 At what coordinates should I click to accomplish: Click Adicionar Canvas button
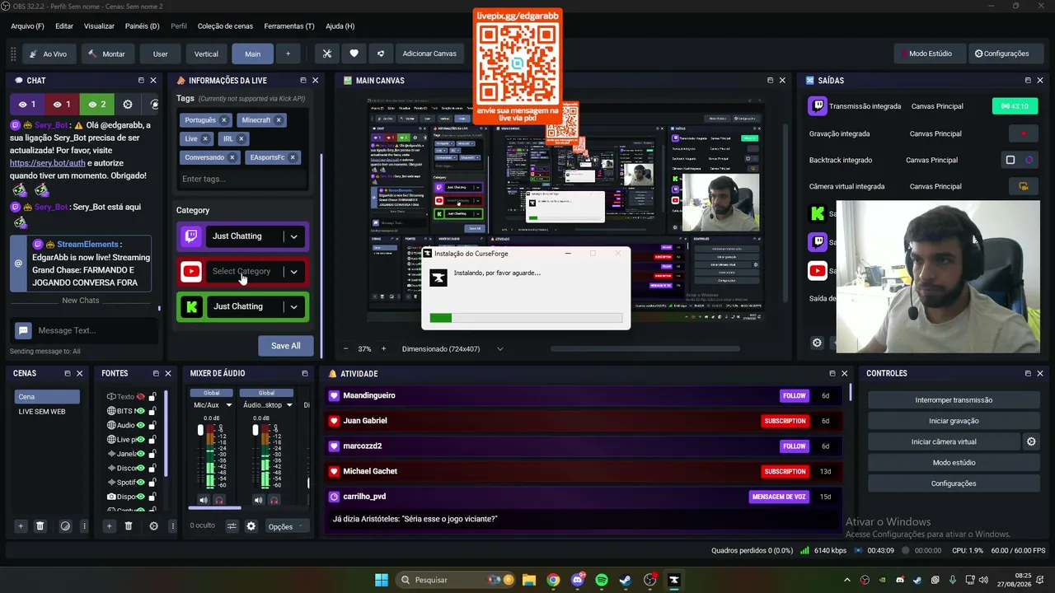(429, 54)
